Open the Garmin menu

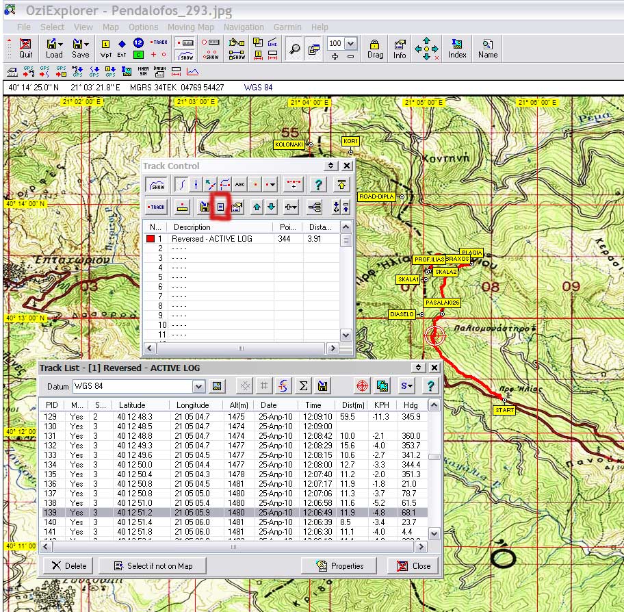click(287, 27)
